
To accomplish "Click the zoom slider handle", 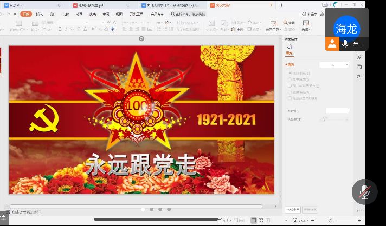I will click(330, 221).
